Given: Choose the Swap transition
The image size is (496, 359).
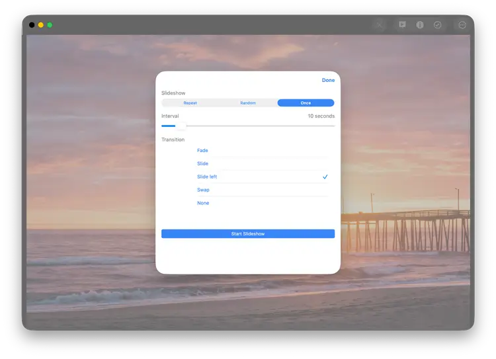Looking at the screenshot, I should tap(203, 190).
